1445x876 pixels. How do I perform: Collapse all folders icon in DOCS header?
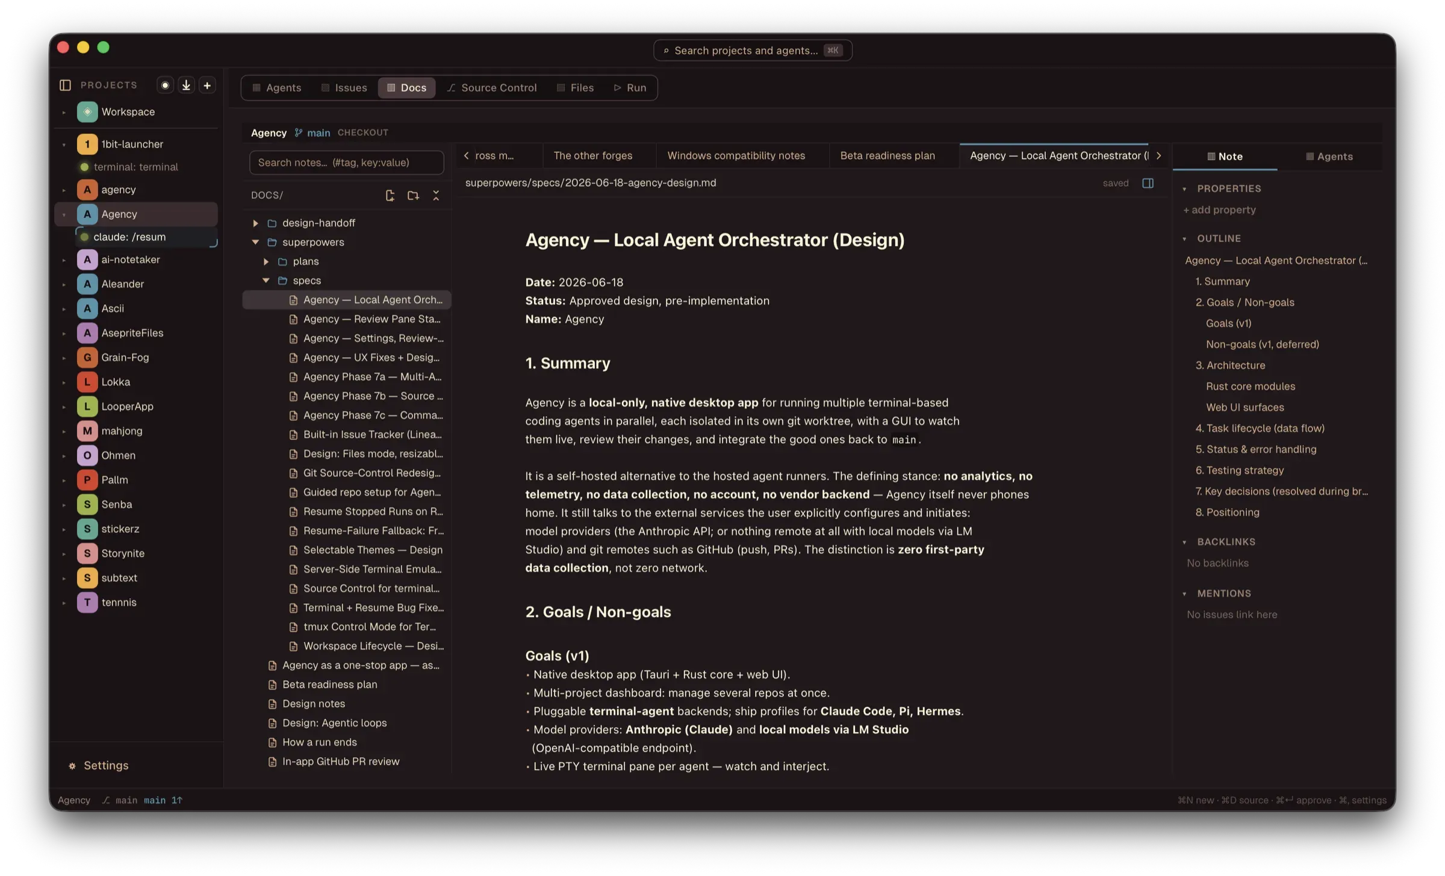coord(436,195)
